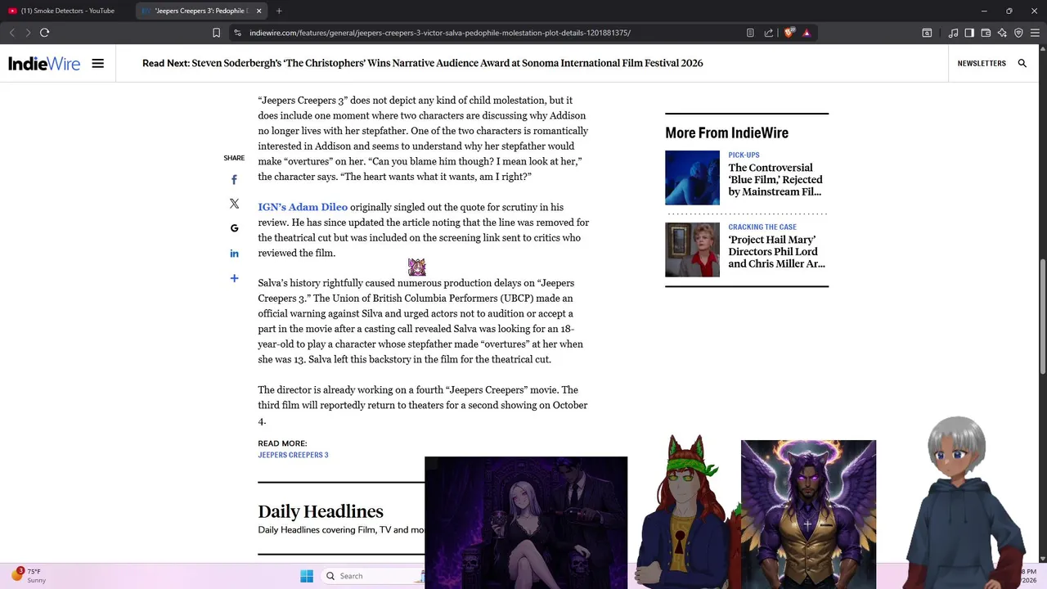The width and height of the screenshot is (1047, 589).
Task: Open Leo AI sparkle icon
Action: 1002,33
